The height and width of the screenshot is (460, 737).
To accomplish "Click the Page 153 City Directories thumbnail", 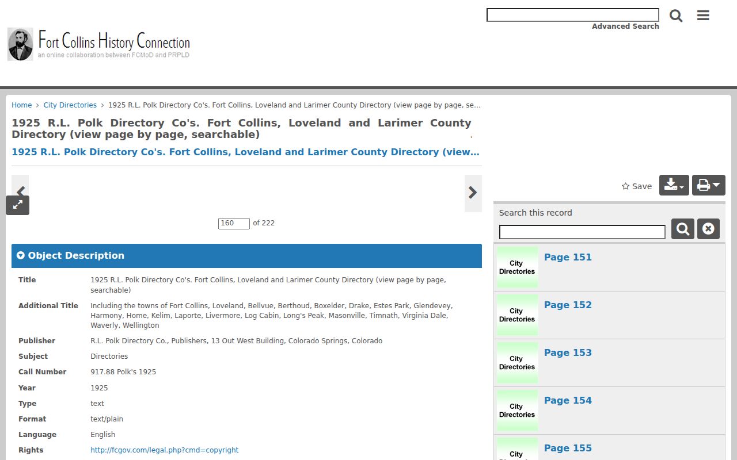I will pyautogui.click(x=517, y=363).
